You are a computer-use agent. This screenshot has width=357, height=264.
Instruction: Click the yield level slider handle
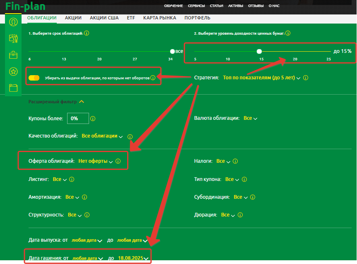tap(259, 52)
